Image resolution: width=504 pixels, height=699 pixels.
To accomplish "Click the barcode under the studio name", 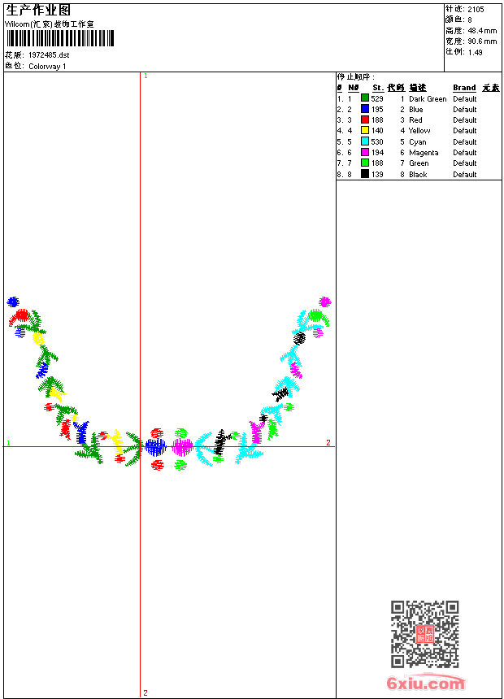I will pyautogui.click(x=60, y=38).
